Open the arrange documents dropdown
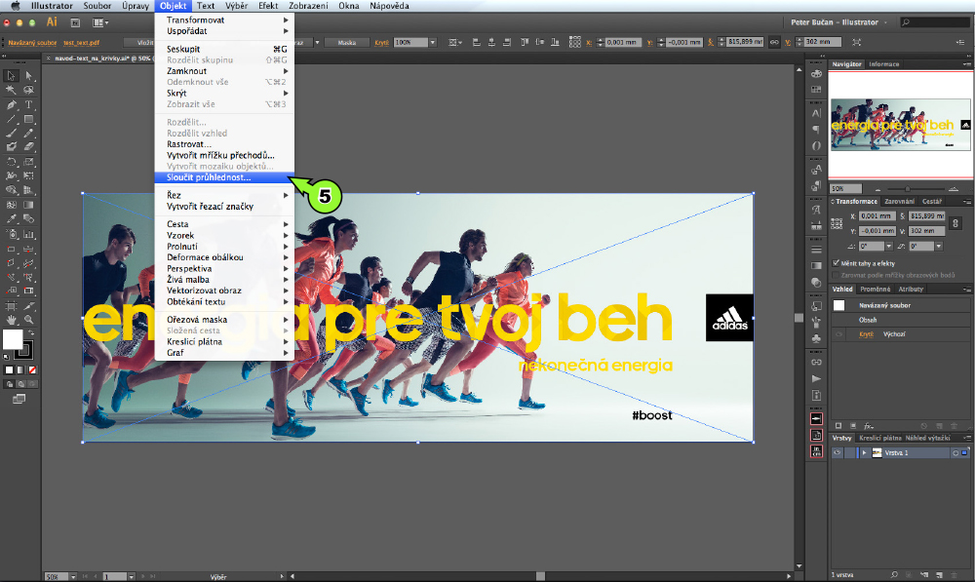This screenshot has width=975, height=582. pyautogui.click(x=100, y=22)
